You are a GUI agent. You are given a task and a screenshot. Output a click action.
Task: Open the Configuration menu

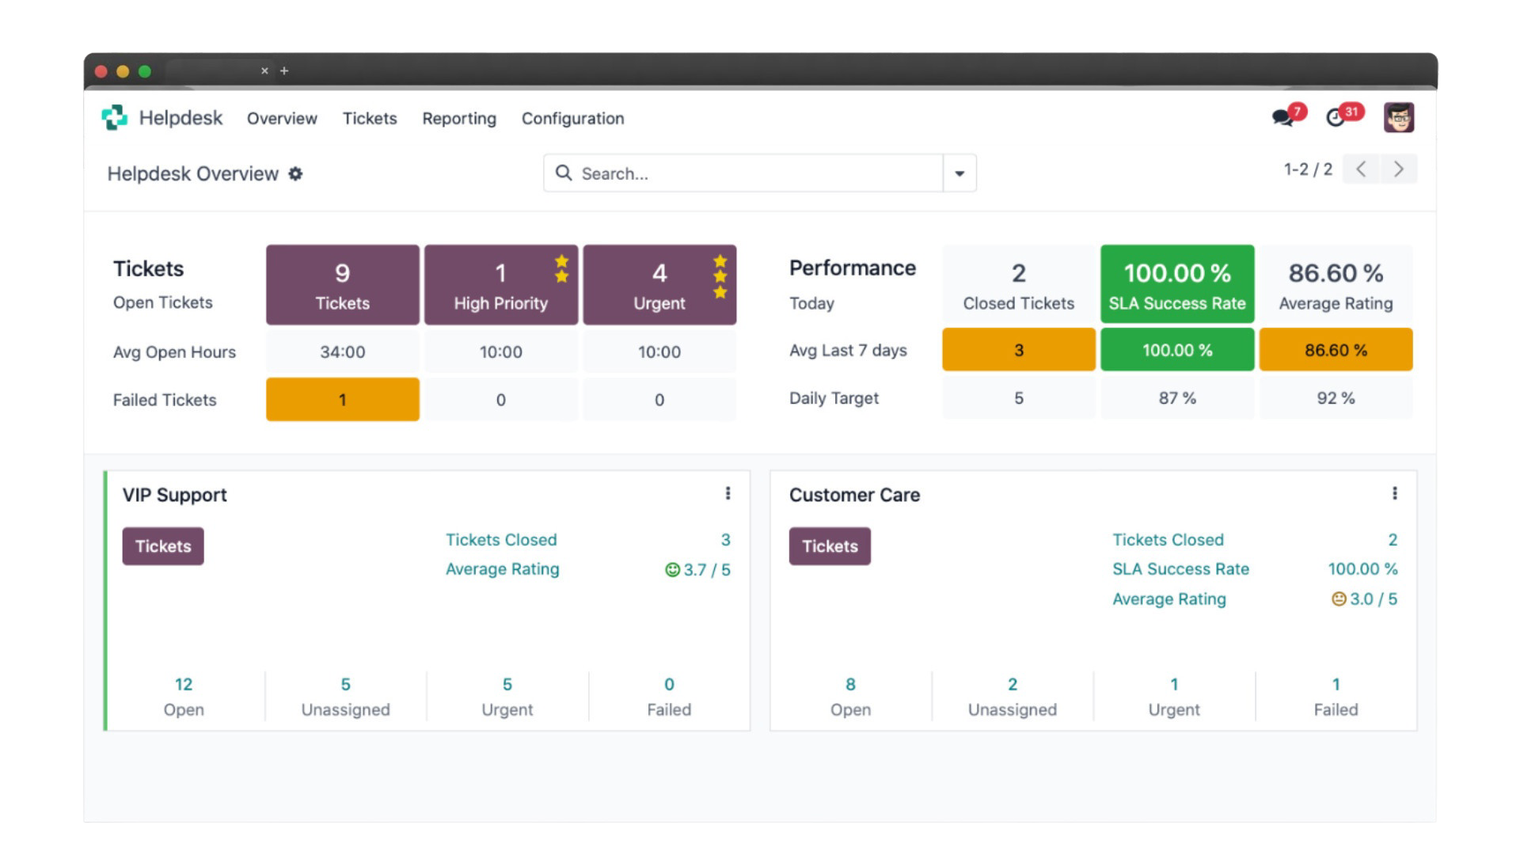point(572,118)
